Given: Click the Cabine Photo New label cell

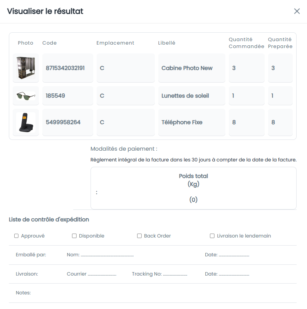Looking at the screenshot, I should (x=191, y=68).
